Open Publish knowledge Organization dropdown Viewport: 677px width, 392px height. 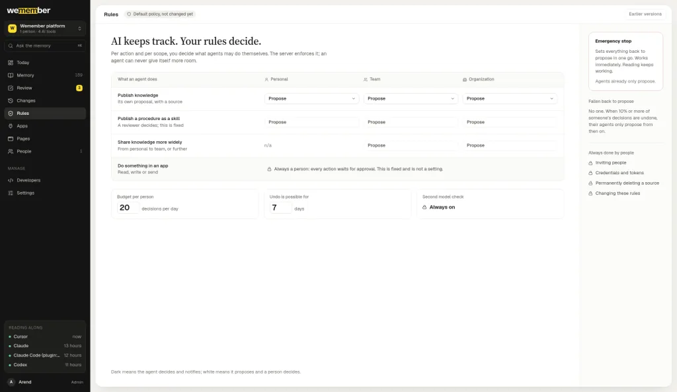tap(510, 98)
